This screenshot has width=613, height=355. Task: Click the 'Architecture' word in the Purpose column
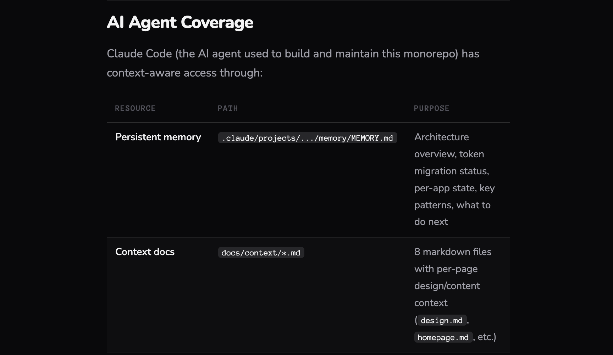pos(441,137)
